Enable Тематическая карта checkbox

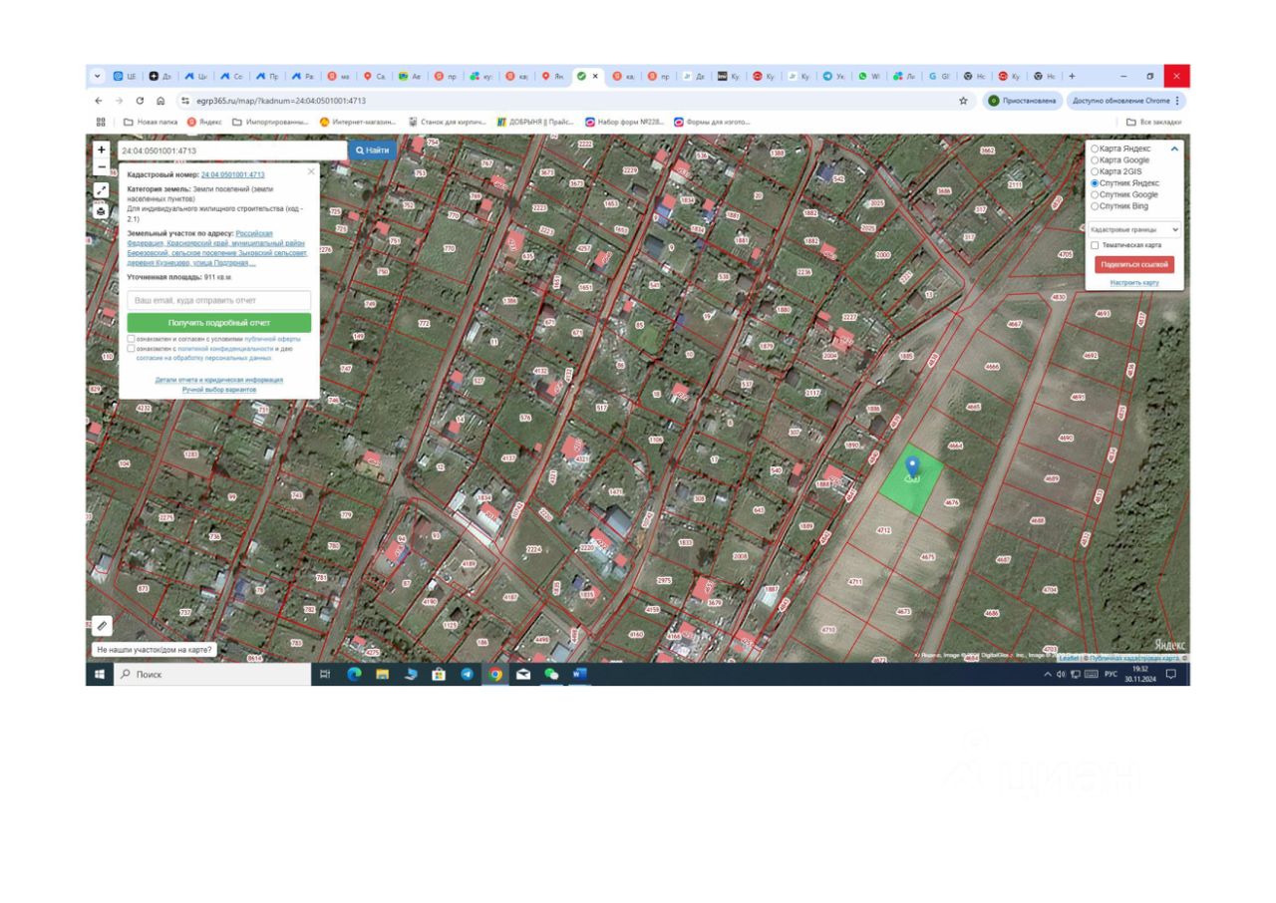pyautogui.click(x=1095, y=245)
